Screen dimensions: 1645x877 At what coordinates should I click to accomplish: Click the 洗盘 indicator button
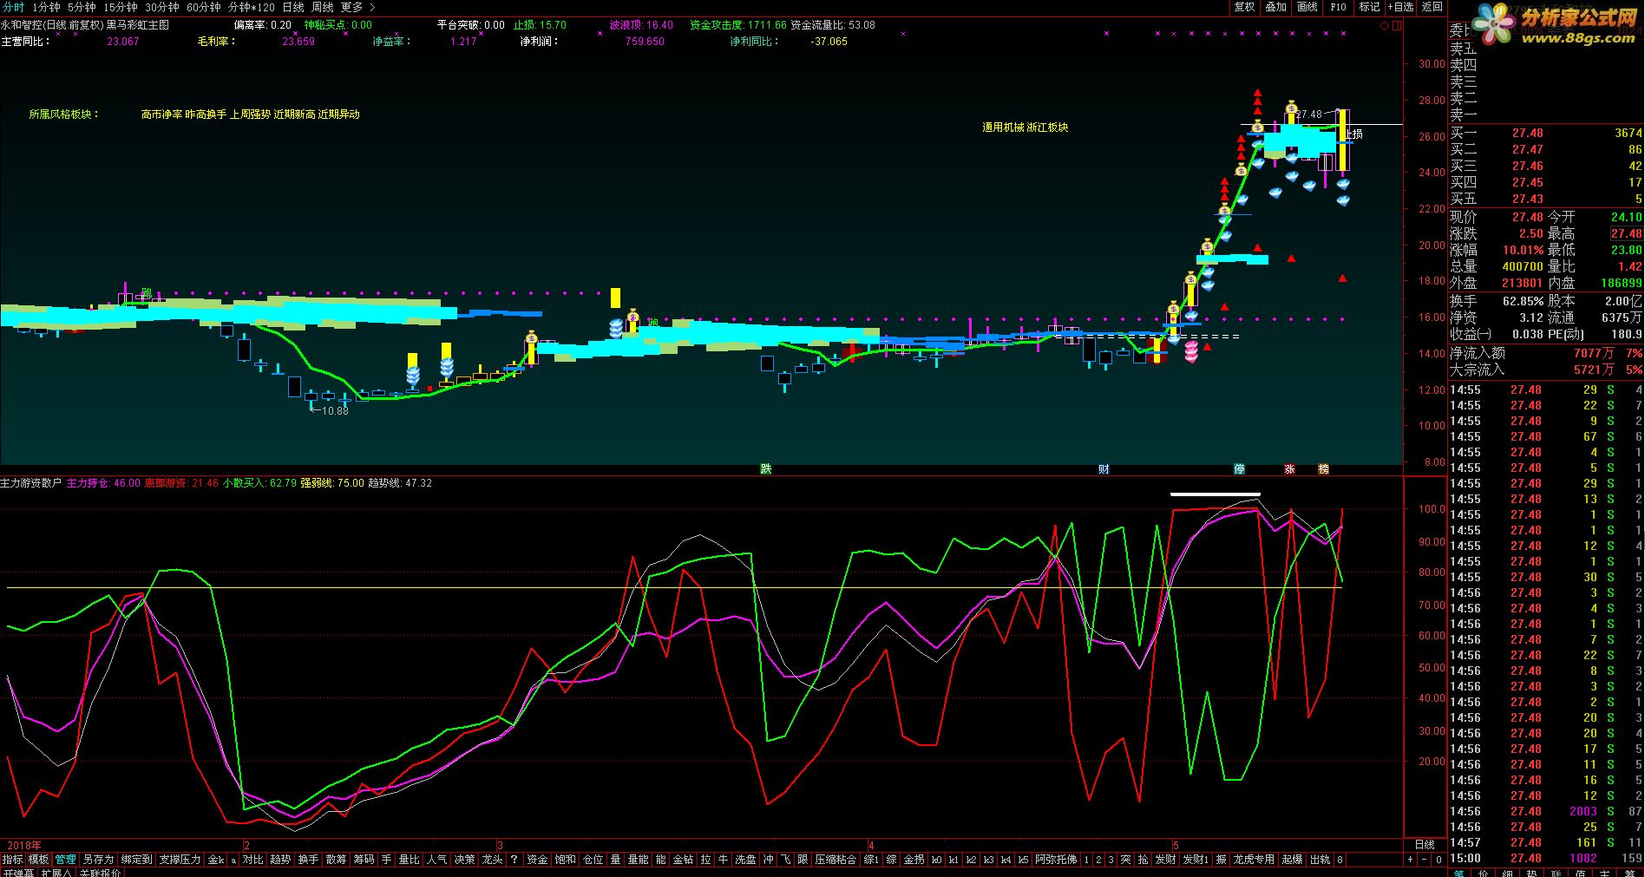(745, 860)
